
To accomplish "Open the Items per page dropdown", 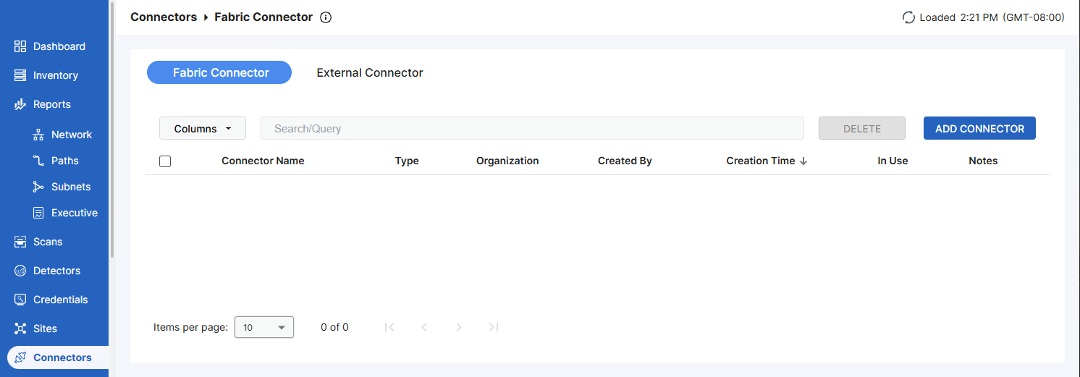I will pos(264,327).
